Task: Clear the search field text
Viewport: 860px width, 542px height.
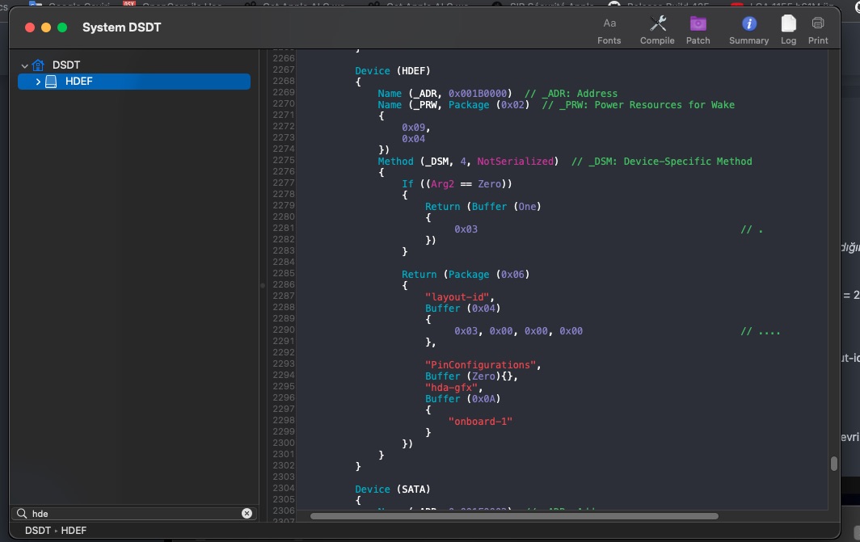Action: pyautogui.click(x=247, y=514)
